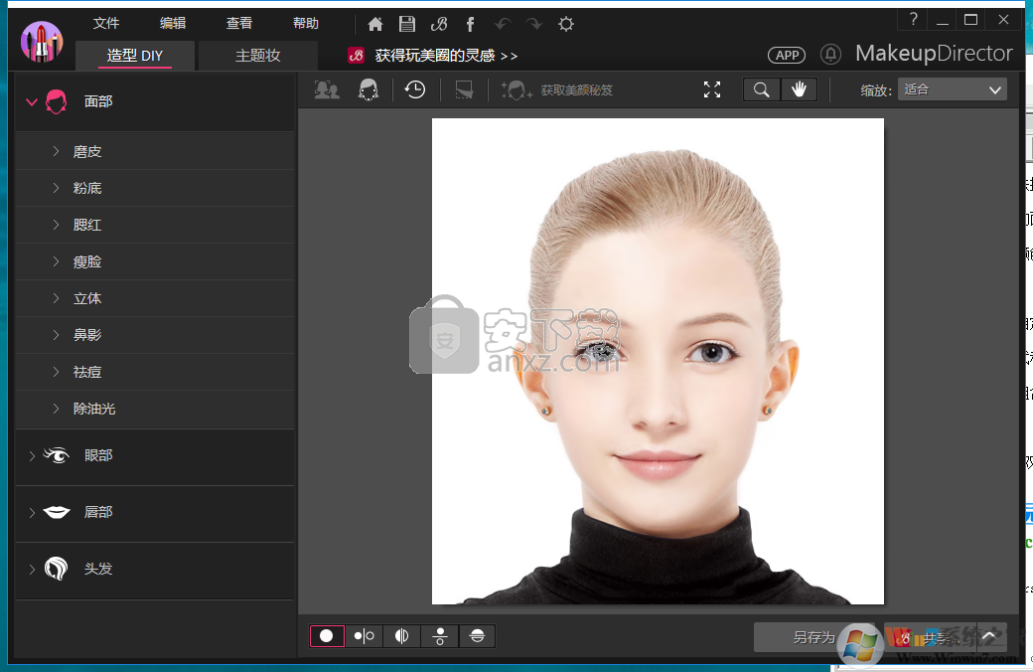
Task: Click the Home icon in the top toolbar
Action: pos(374,23)
